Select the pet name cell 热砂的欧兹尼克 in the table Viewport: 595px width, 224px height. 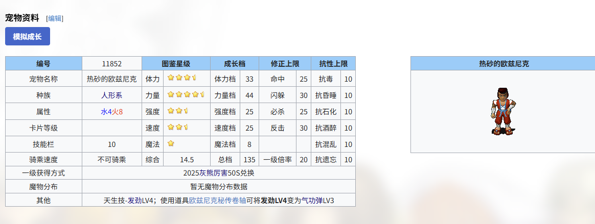click(x=112, y=79)
